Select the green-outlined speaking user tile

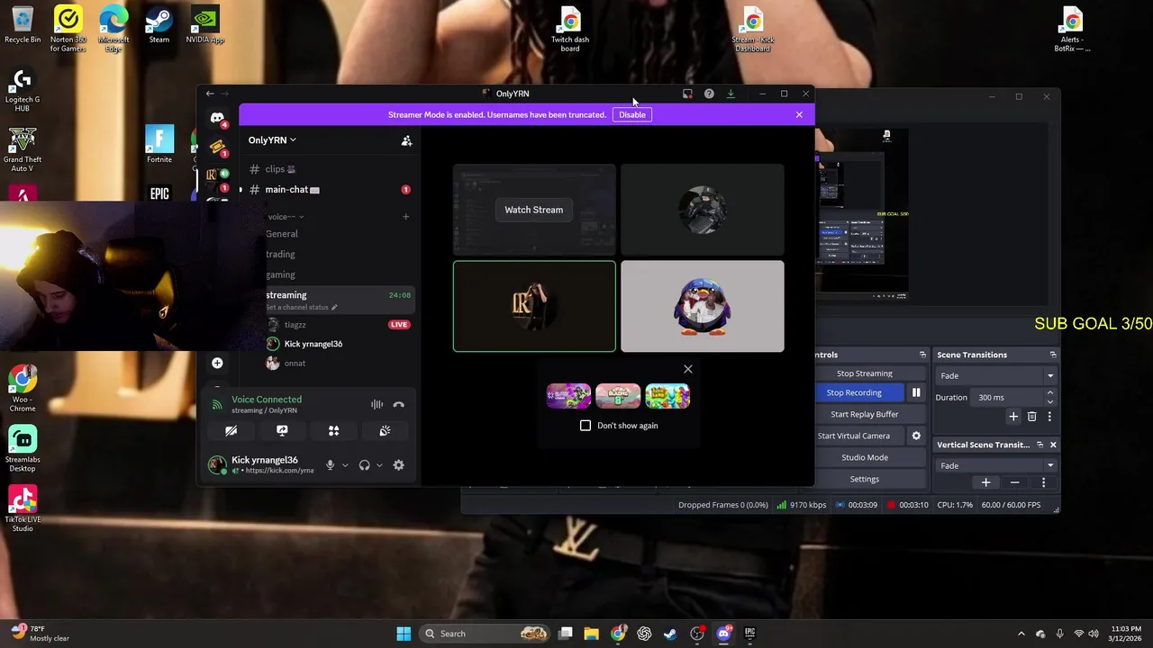534,306
